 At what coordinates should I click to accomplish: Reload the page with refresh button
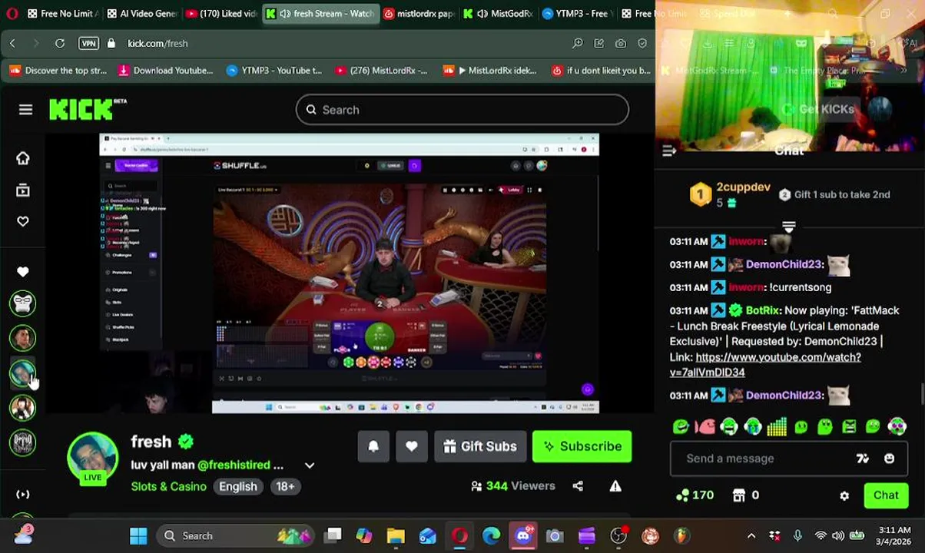pyautogui.click(x=60, y=43)
